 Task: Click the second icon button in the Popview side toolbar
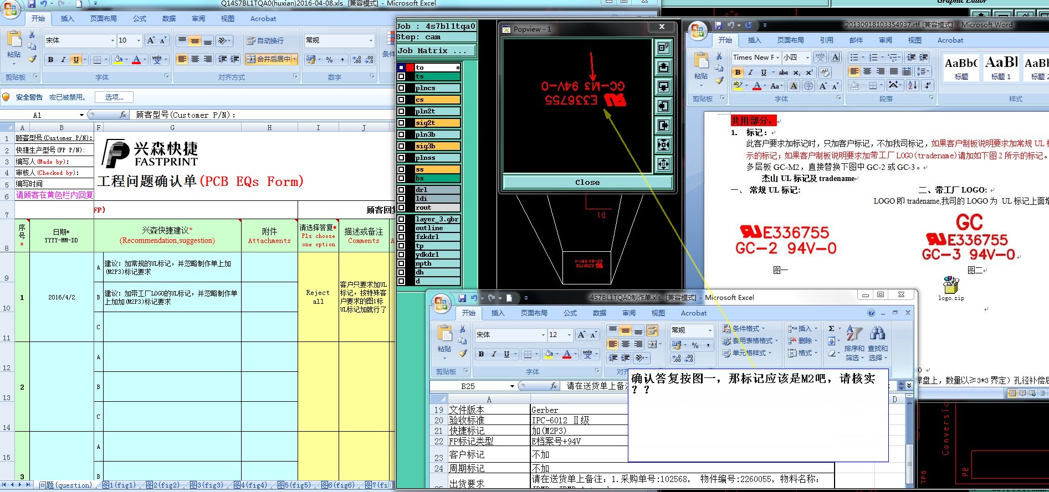(663, 68)
